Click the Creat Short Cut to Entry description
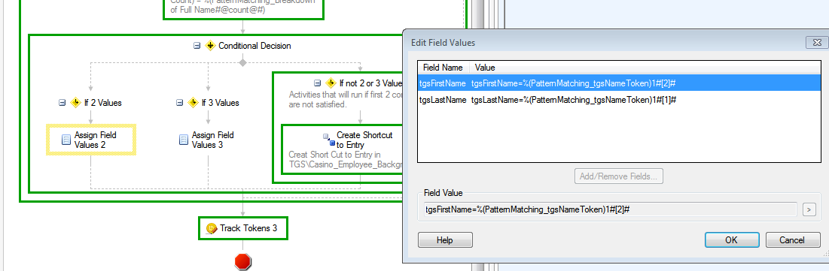Screen dimensions: 829x271 coord(346,160)
